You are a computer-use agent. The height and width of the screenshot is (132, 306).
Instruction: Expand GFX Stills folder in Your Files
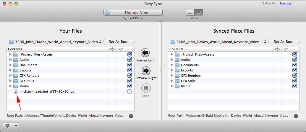coord(11,81)
